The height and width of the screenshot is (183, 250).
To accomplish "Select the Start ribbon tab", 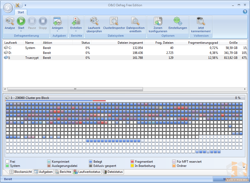I will 21,12.
